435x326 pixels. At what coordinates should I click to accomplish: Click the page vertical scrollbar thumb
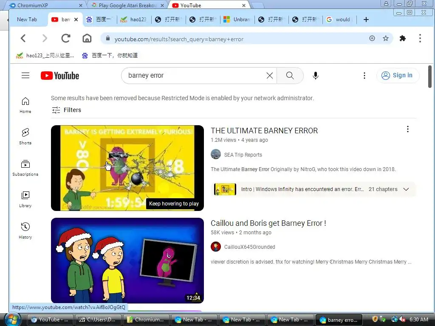[x=430, y=76]
